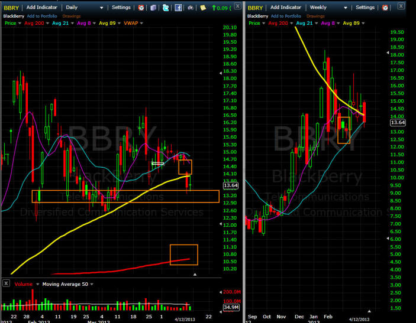Viewport: 416px width, 323px height.
Task: Click the Feb label on Weekly time axis
Action: 328,317
